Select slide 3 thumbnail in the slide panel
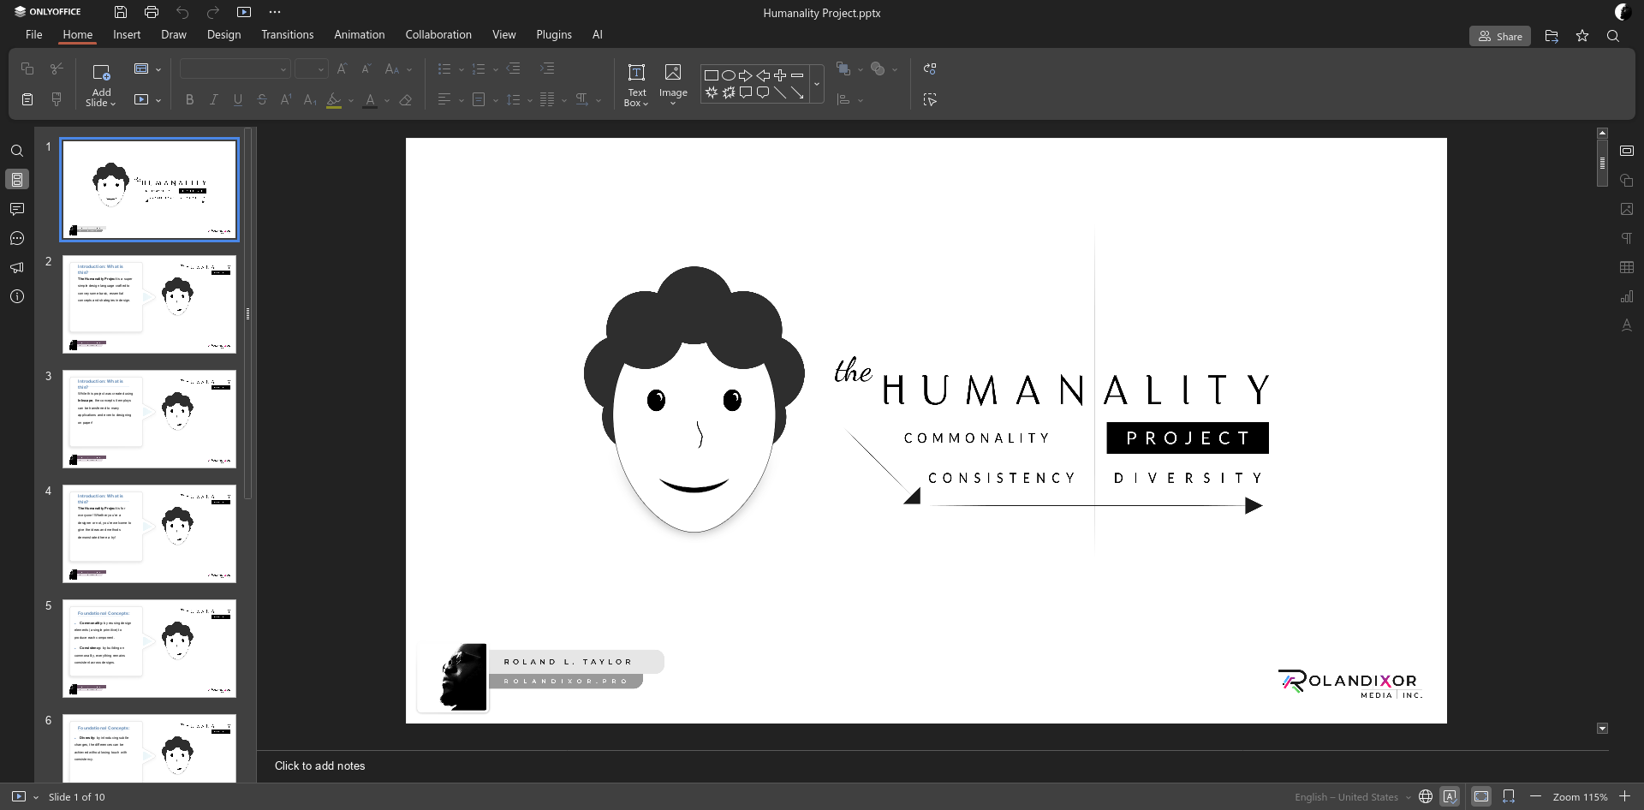 (x=149, y=419)
